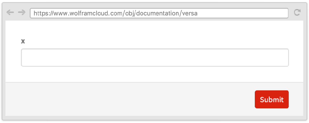309x123 pixels.
Task: Advance to the next page via the forward arrow
Action: click(x=22, y=13)
